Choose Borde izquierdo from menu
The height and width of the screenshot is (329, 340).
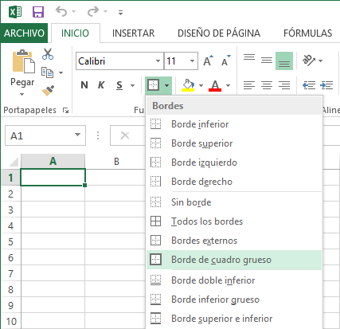pyautogui.click(x=234, y=163)
